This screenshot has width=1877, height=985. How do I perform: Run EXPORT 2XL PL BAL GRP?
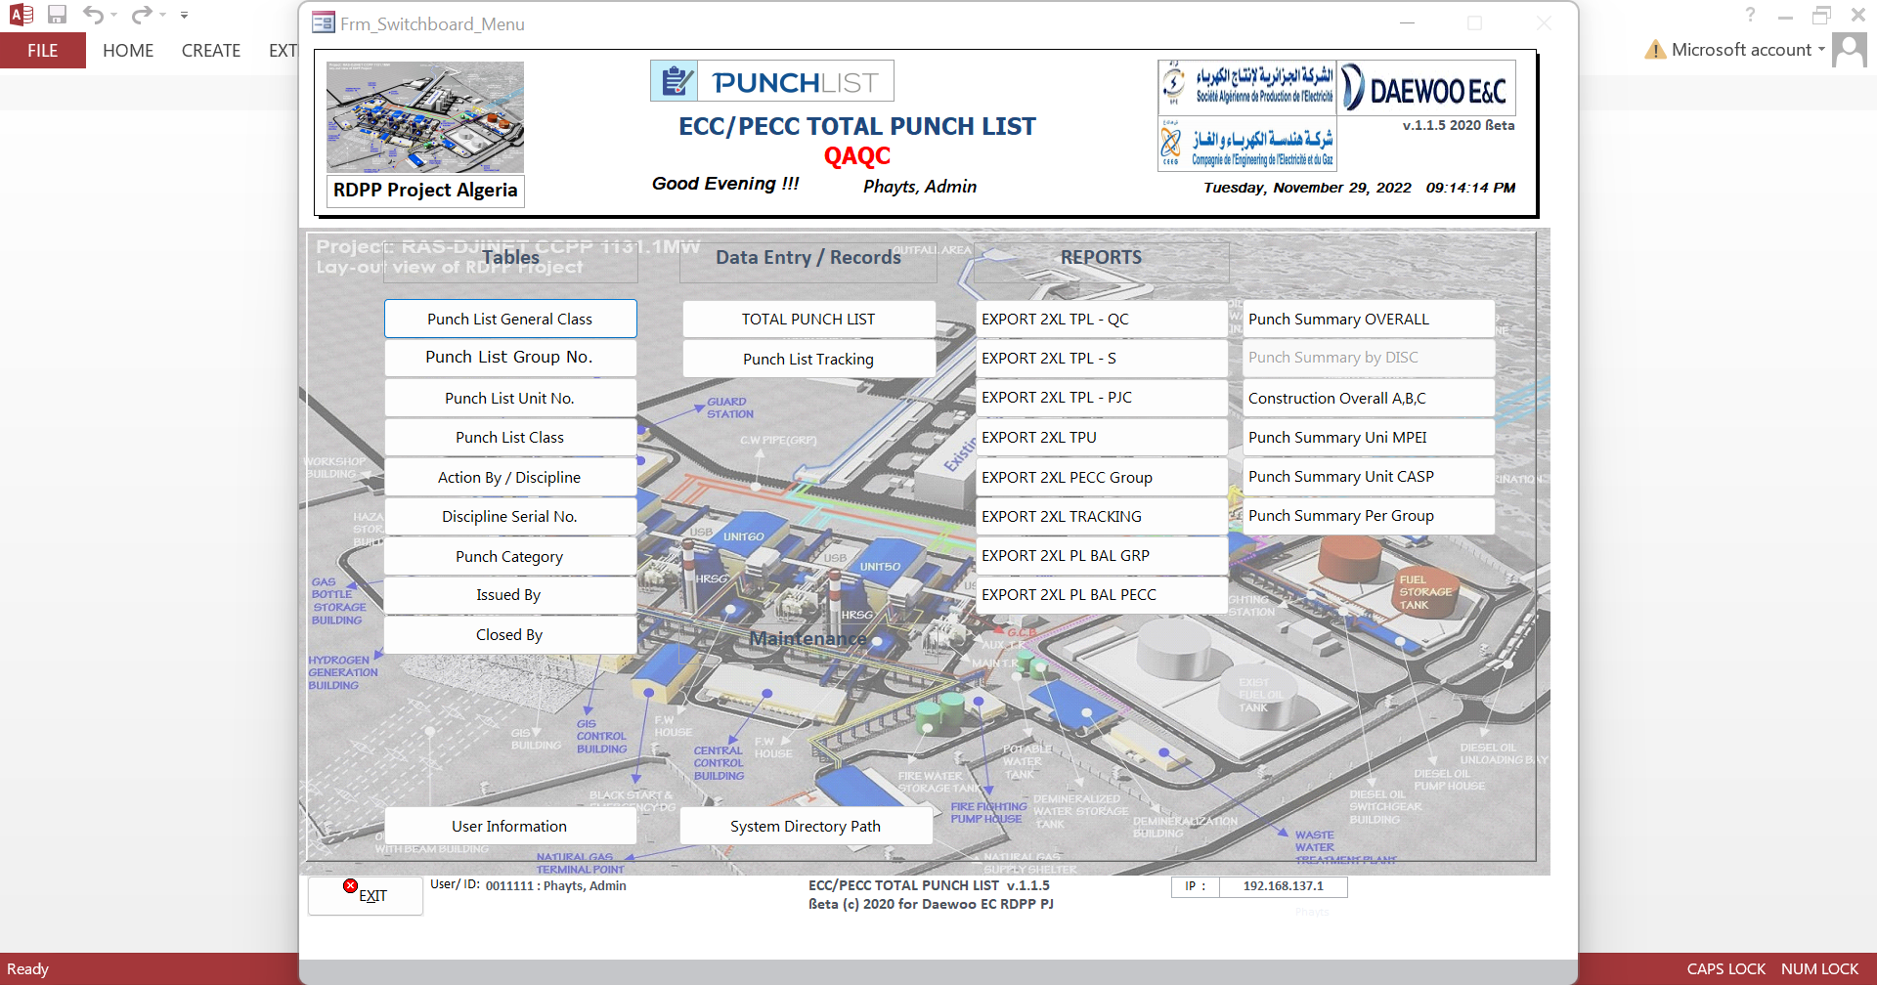(x=1102, y=556)
